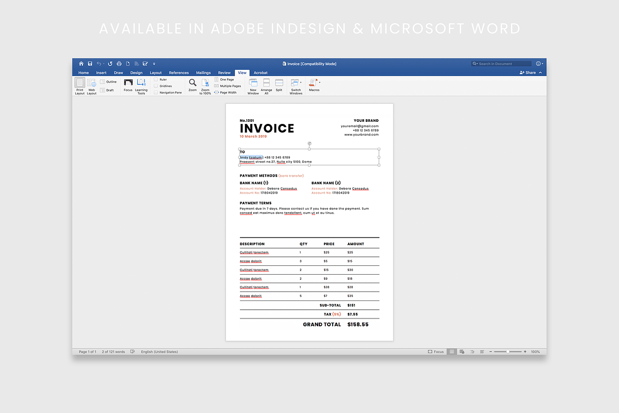Fit document to Page Width

coord(225,92)
